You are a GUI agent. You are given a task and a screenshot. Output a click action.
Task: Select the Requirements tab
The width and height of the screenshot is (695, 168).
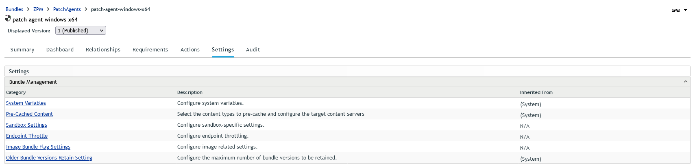(150, 50)
